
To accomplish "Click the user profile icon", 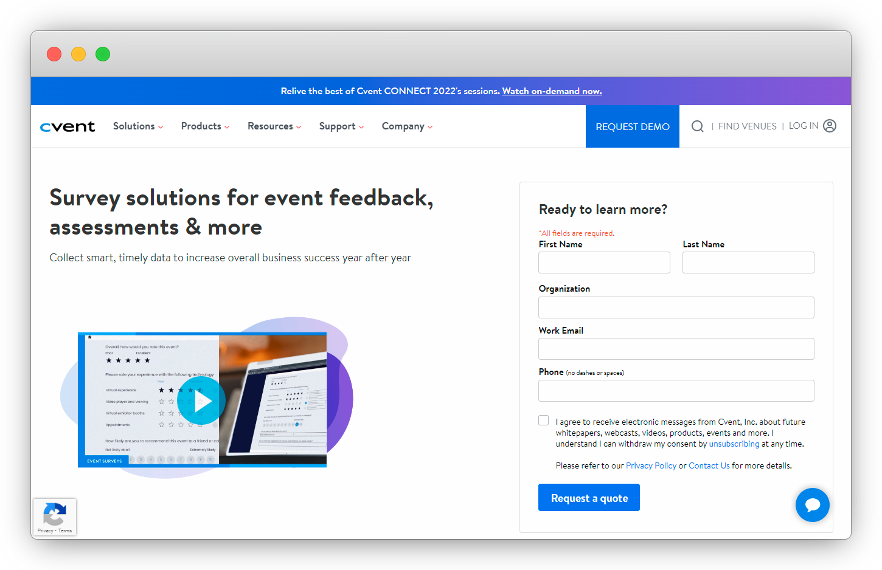I will coord(830,126).
